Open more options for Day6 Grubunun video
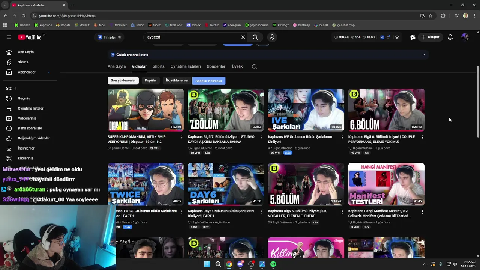Viewport: 480px width, 270px height. click(262, 212)
